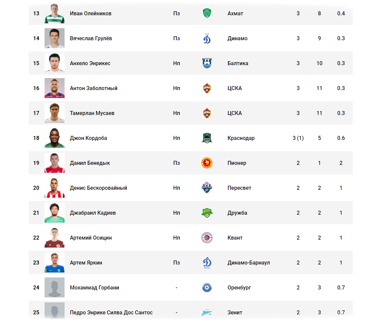
Task: Click the Baltika club crest icon
Action: 207,63
